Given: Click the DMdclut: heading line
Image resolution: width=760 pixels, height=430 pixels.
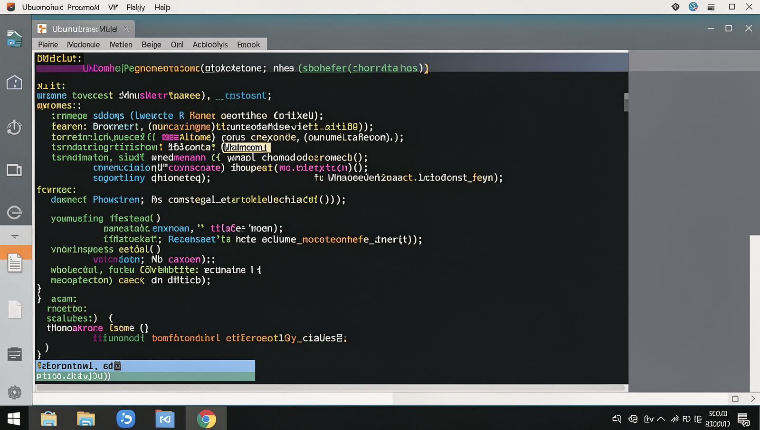Looking at the screenshot, I should pos(59,58).
